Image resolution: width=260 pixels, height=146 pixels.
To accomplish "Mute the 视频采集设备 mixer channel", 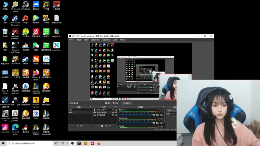I will click(x=158, y=123).
